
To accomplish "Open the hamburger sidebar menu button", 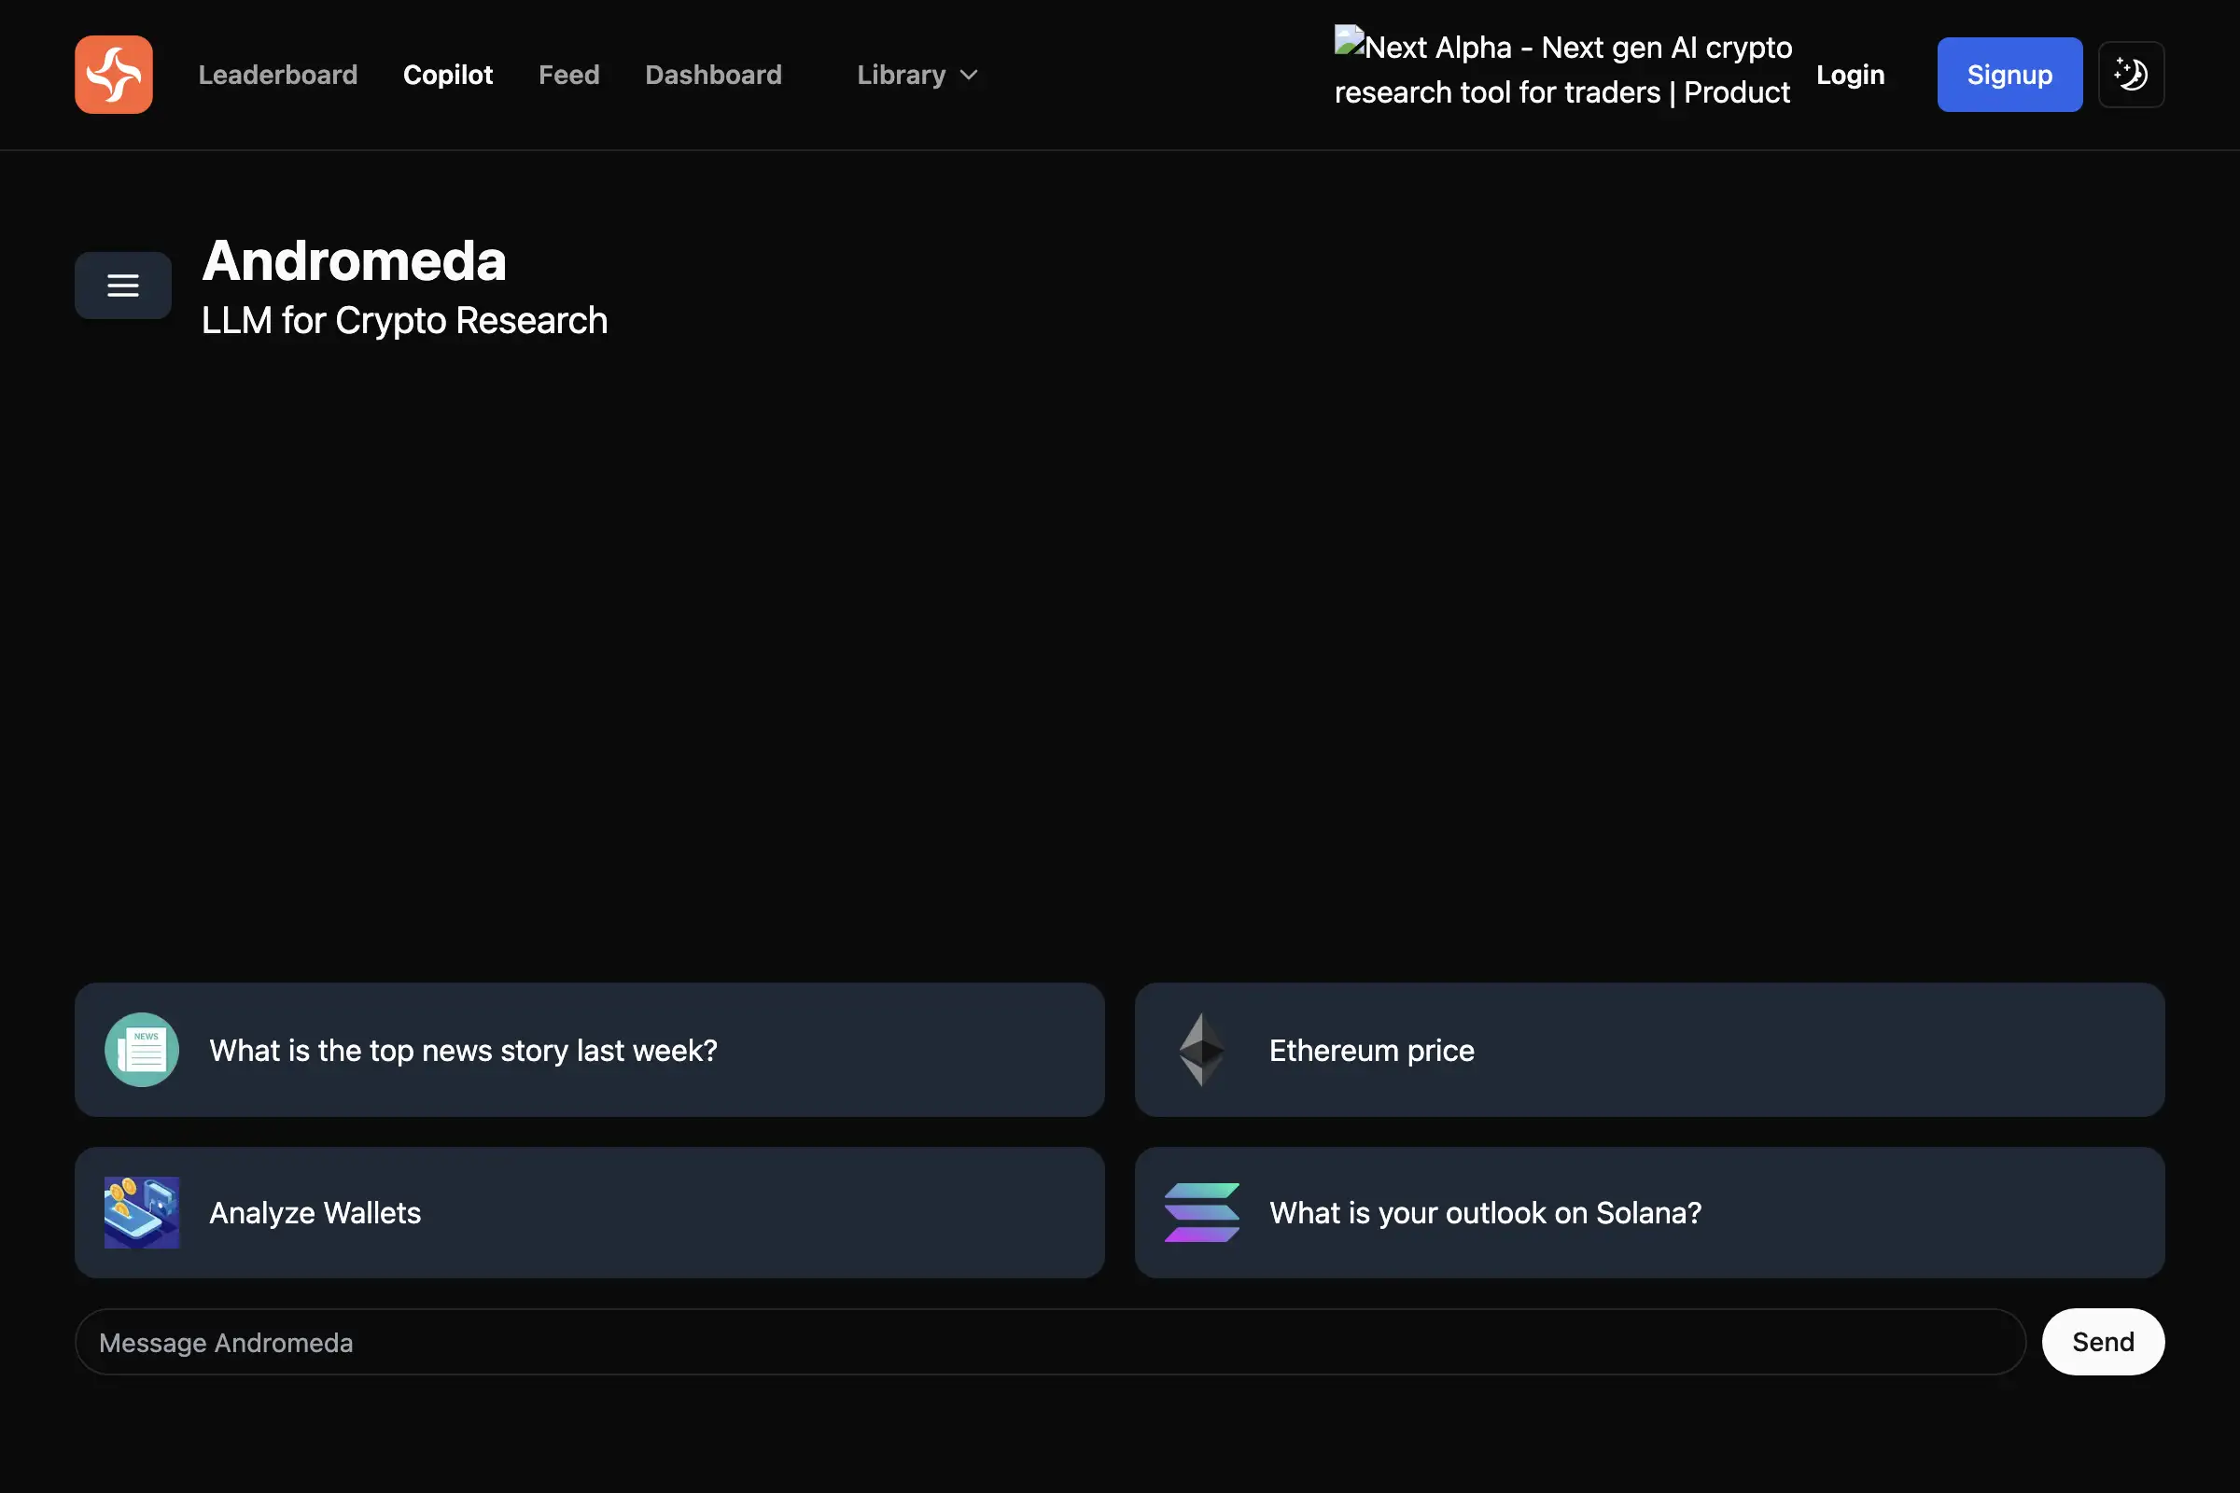I will tap(123, 285).
